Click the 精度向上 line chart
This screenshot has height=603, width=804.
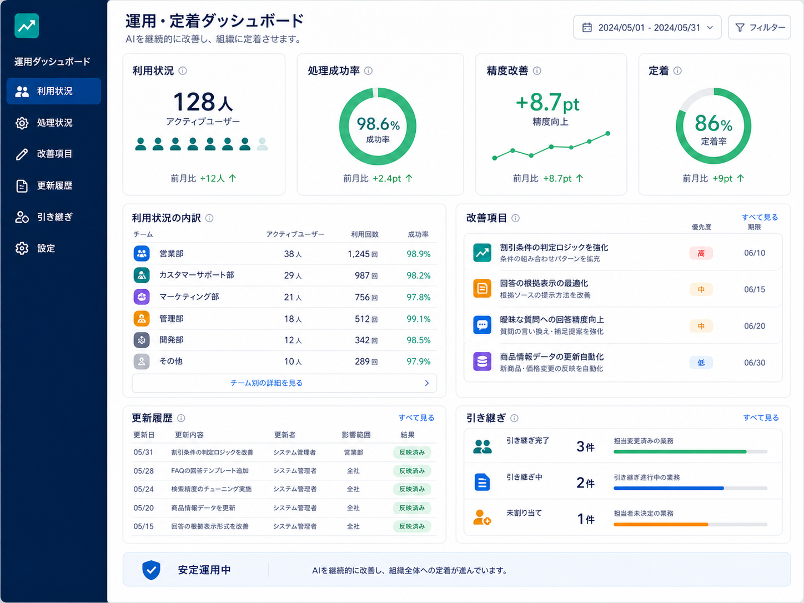point(551,146)
